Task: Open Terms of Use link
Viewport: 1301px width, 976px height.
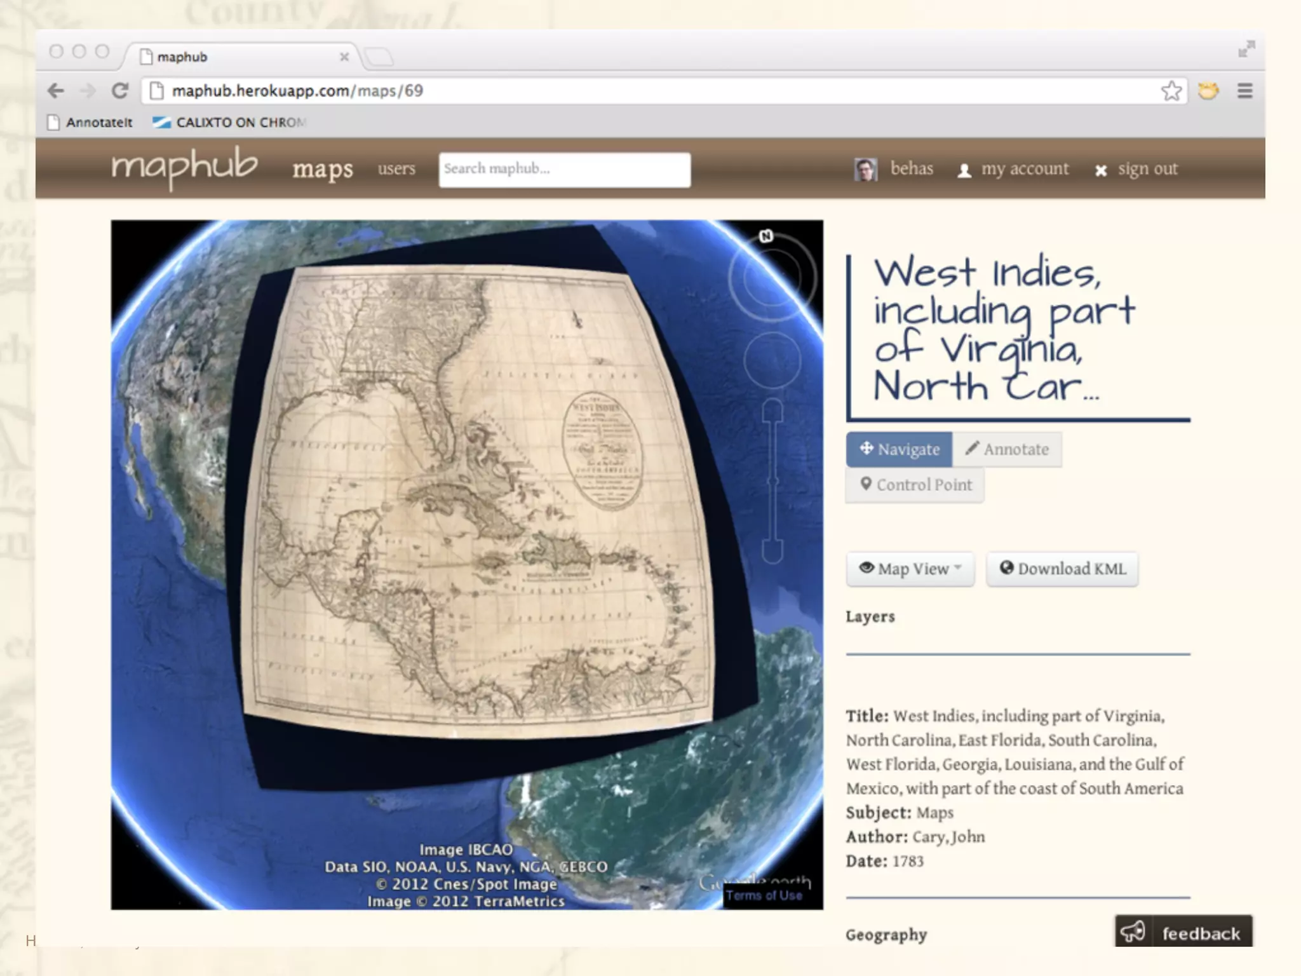Action: point(764,895)
